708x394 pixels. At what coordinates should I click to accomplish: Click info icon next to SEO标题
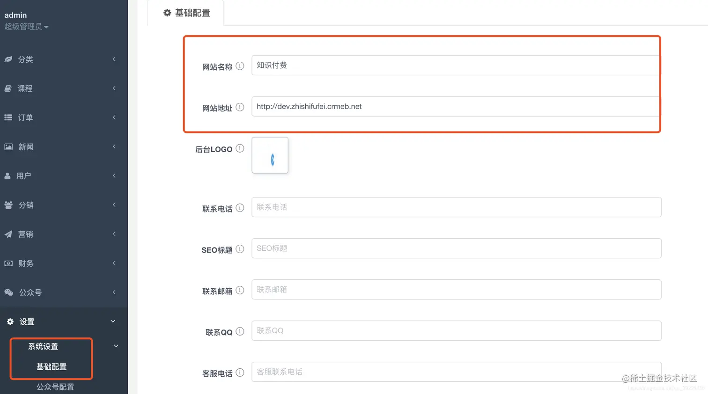[x=240, y=249]
